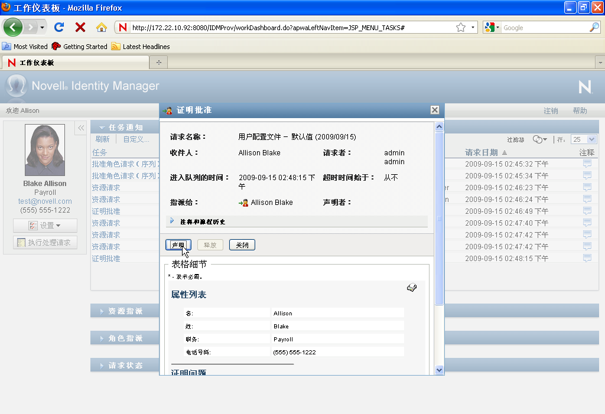Open the 证明批准 task dated 02:46:49

coord(106,211)
